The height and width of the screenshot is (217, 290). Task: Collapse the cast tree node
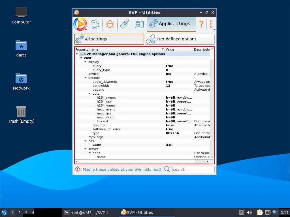pos(81,58)
